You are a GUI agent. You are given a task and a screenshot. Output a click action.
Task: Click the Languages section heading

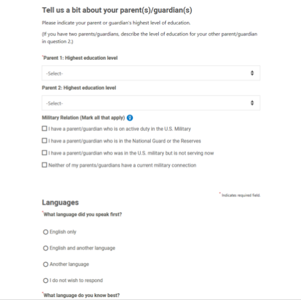pos(60,203)
